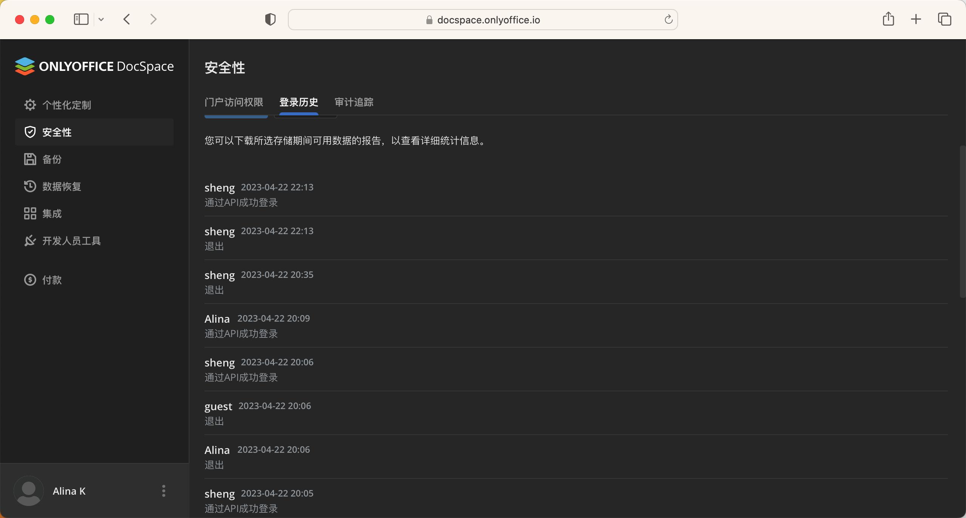Toggle the browser sidebar panel
The width and height of the screenshot is (966, 518).
click(80, 19)
